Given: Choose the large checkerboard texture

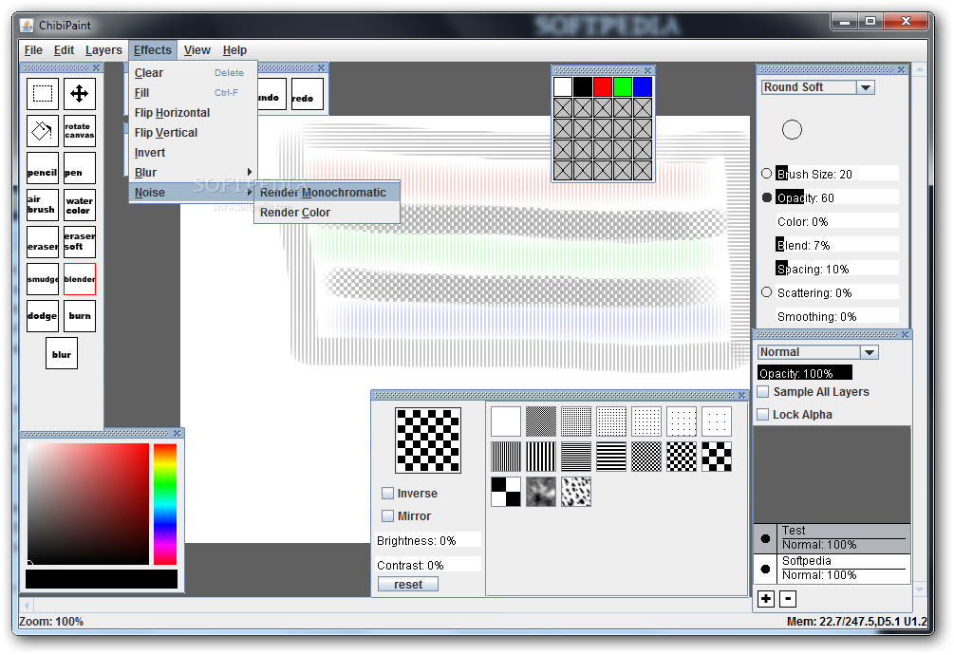Looking at the screenshot, I should click(717, 457).
